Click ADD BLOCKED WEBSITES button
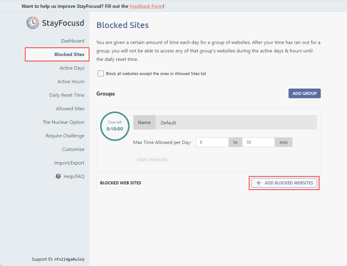Screen dimensions: 347x266 (284, 183)
